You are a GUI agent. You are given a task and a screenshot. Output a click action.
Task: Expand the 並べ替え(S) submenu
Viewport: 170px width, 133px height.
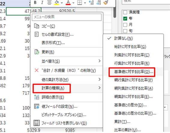pos(71,61)
